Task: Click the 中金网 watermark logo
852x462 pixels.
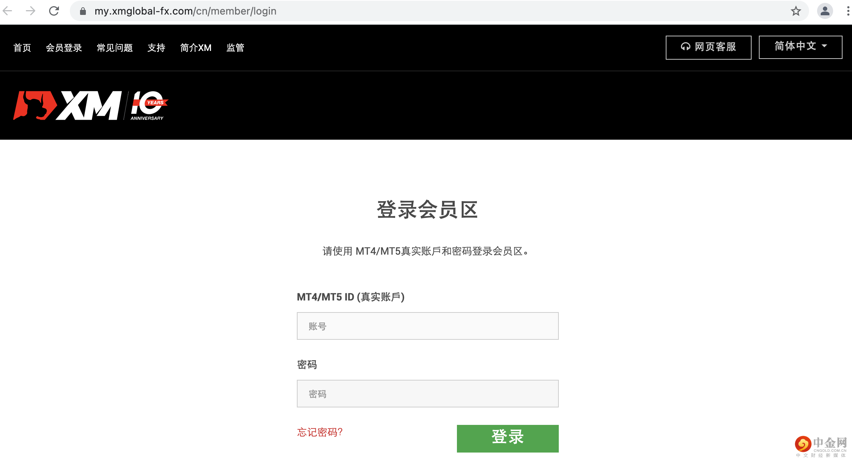Action: [821, 446]
